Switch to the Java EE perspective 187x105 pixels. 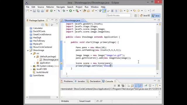[x=145, y=15]
